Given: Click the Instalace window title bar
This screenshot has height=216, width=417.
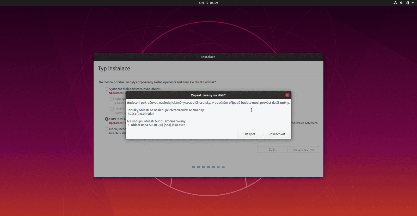Looking at the screenshot, I should 208,57.
